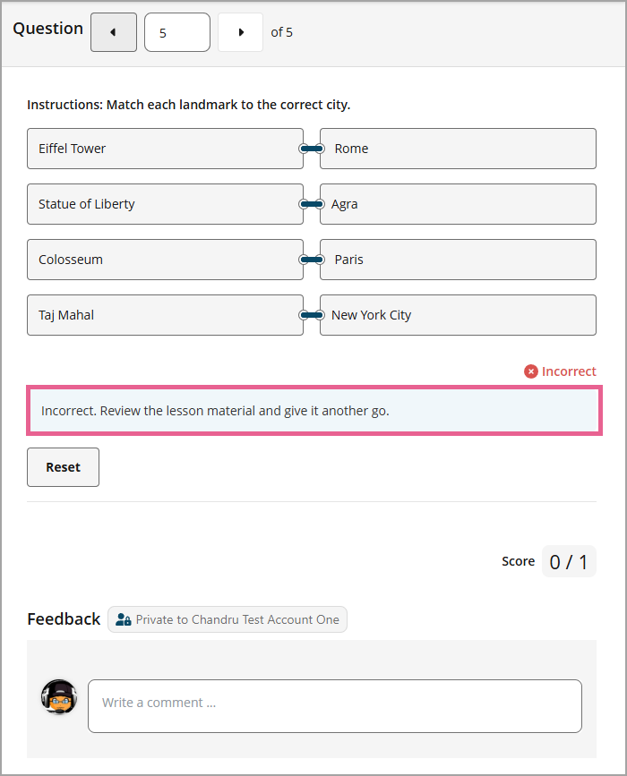The width and height of the screenshot is (627, 776).
Task: Click connector between Colosseum and Paris
Action: point(312,260)
